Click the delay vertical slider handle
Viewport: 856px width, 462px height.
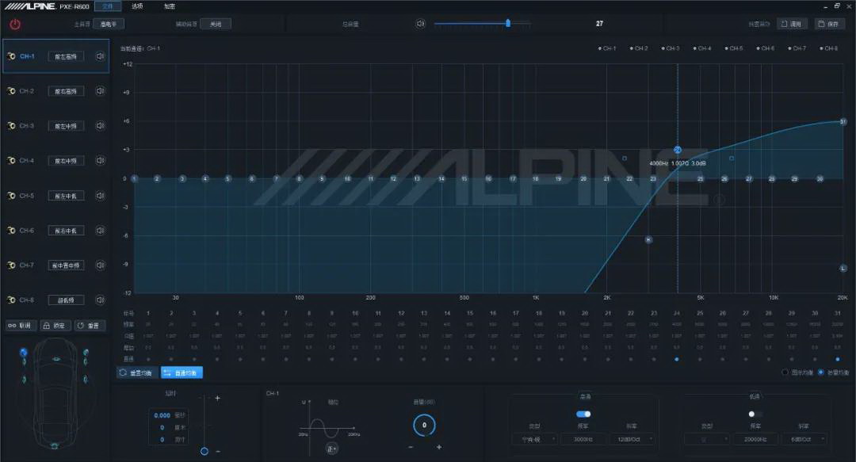[x=204, y=451]
